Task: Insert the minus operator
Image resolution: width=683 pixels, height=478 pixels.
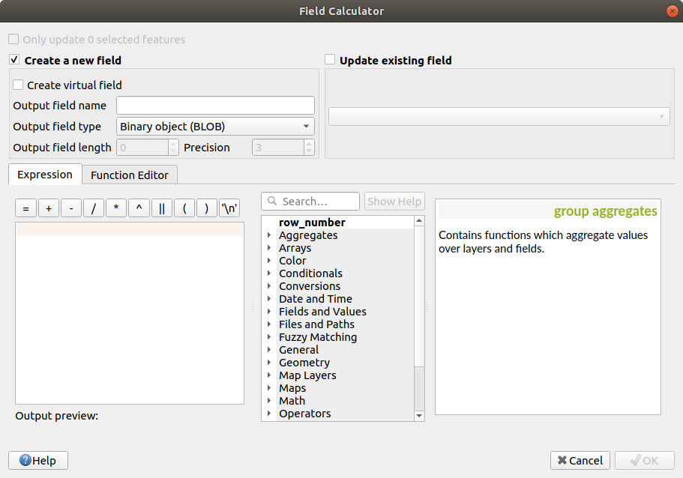Action: [x=70, y=209]
